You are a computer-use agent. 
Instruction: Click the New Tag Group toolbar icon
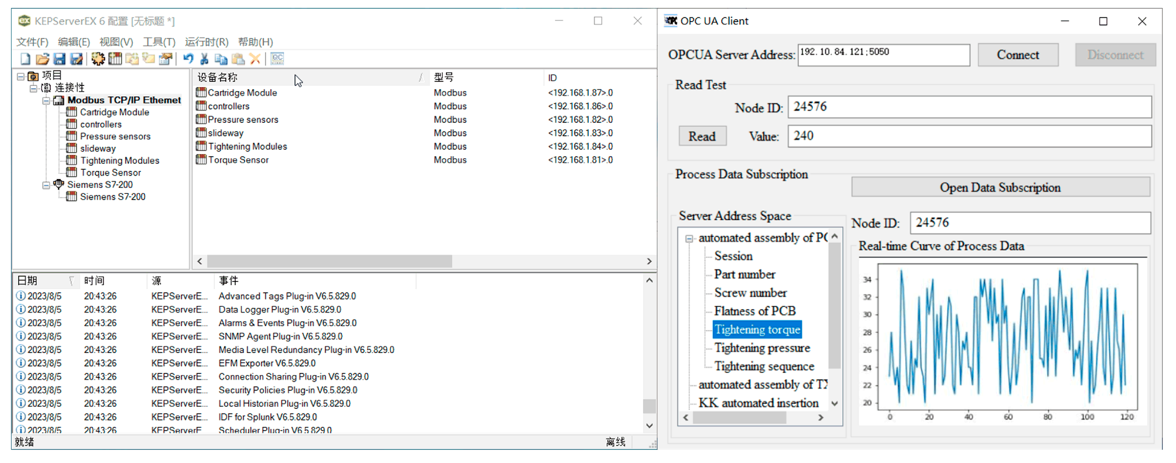132,59
